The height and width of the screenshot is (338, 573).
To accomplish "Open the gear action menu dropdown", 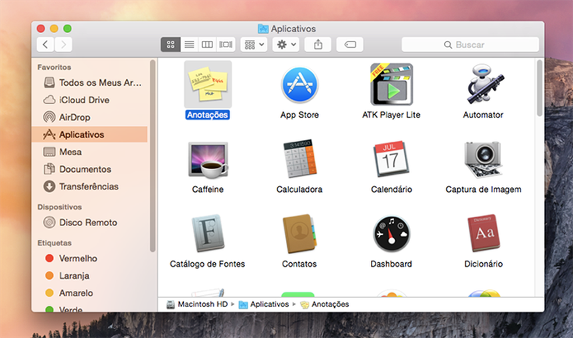I will point(286,45).
